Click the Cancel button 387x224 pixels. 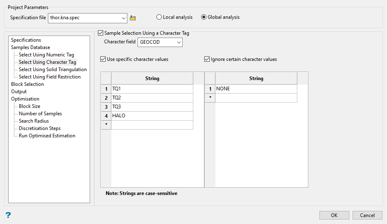(367, 215)
